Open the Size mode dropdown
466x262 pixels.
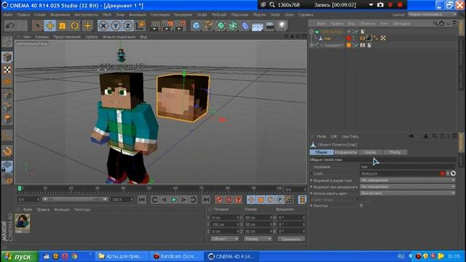pyautogui.click(x=258, y=239)
